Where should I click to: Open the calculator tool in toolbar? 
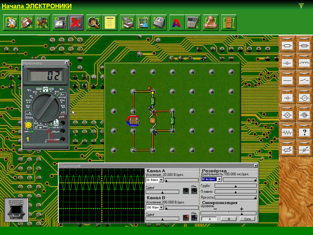coord(193,23)
